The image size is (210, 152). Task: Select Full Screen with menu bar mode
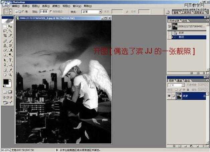click(x=7, y=97)
